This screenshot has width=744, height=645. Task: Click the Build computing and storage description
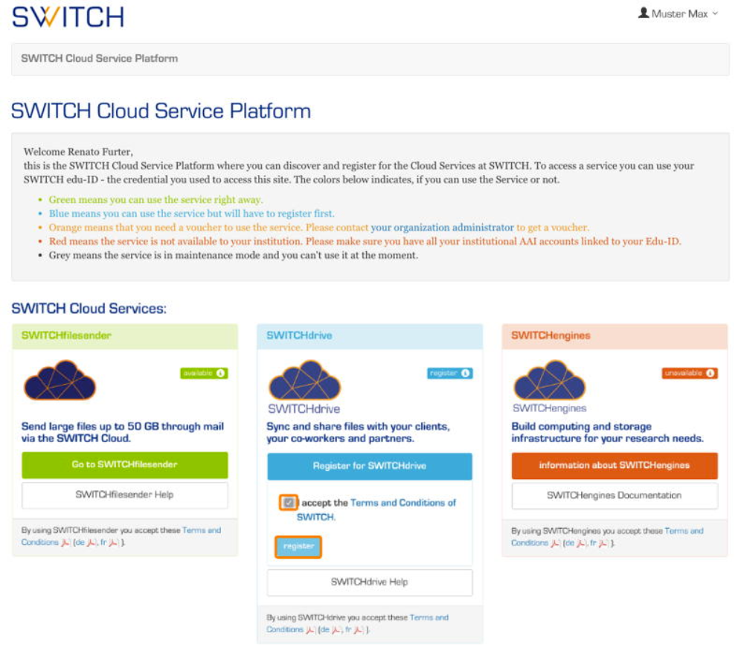coord(607,432)
